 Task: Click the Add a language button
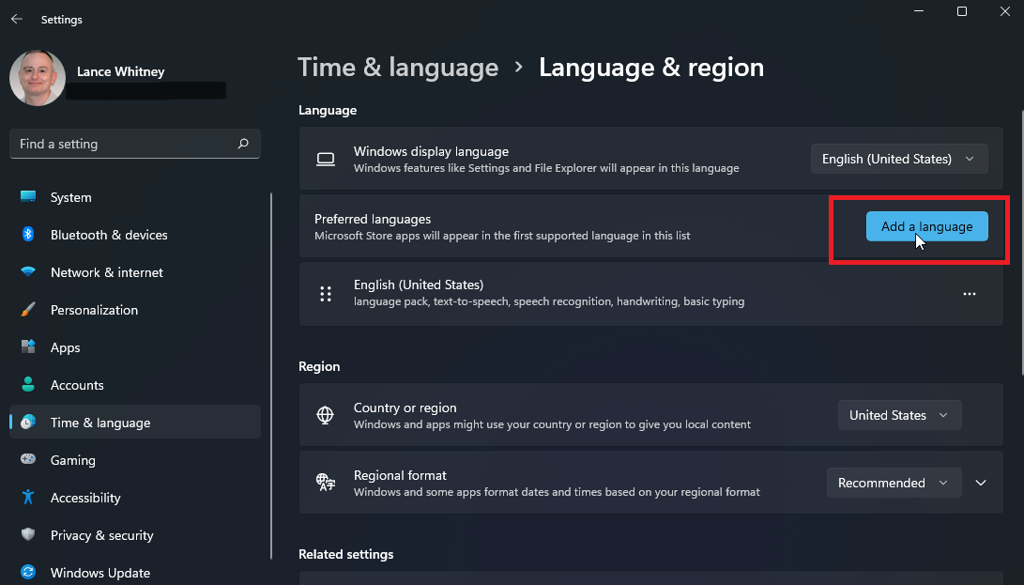[x=926, y=226]
